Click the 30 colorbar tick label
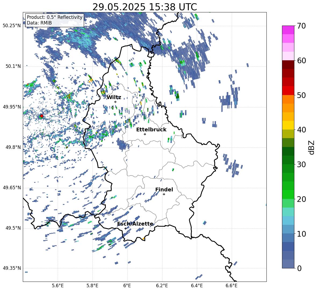The width and height of the screenshot is (318, 291). tap(301, 164)
